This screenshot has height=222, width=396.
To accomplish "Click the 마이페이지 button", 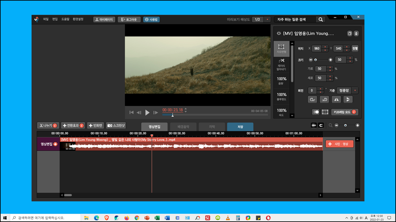I will (x=104, y=19).
